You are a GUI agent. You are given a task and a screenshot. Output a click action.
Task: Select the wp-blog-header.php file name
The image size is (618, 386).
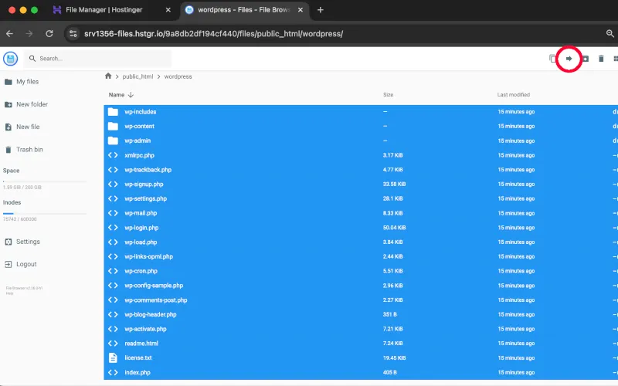(151, 314)
